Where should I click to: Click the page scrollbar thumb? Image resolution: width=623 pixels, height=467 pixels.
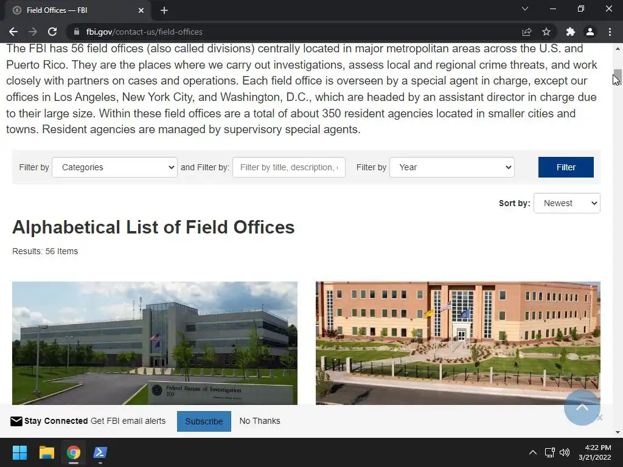click(x=618, y=76)
